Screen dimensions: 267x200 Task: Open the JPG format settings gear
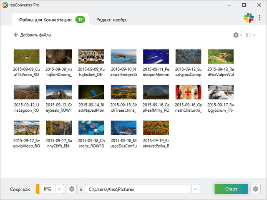pyautogui.click(x=72, y=189)
